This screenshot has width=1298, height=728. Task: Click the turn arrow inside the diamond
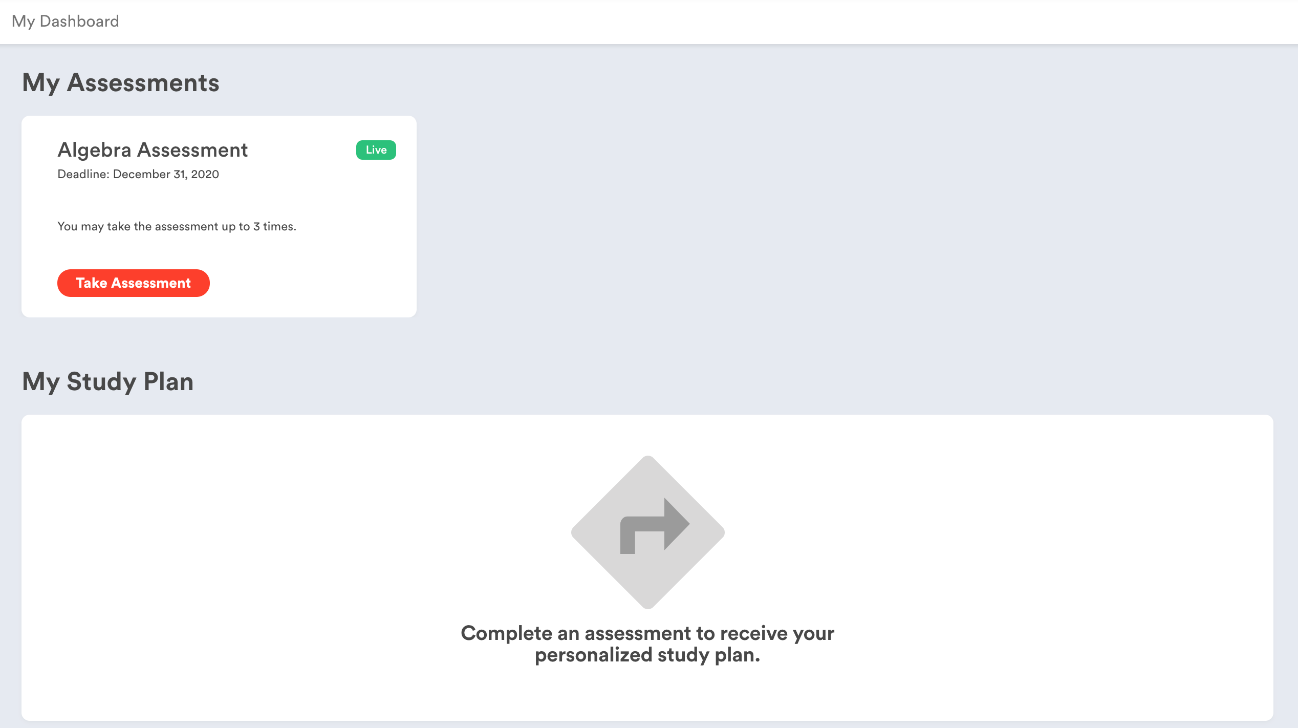[655, 525]
